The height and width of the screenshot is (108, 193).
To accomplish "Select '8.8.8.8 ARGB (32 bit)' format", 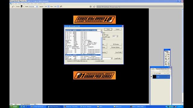I will [83, 36].
